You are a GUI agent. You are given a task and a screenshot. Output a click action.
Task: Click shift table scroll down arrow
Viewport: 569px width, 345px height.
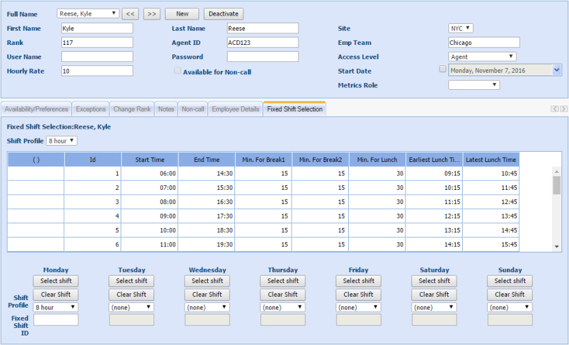(556, 246)
